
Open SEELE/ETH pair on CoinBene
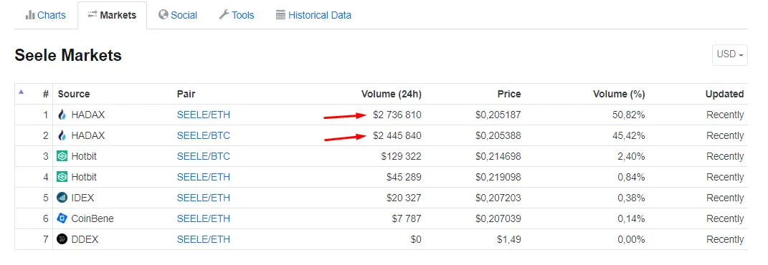click(x=203, y=218)
